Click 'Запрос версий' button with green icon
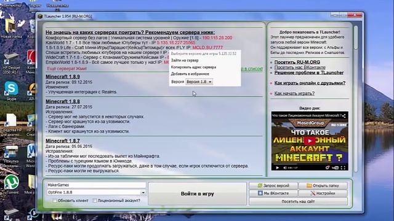This screenshot has width=394, height=221. coord(273,185)
